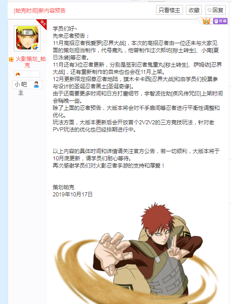The image size is (232, 304).
Task: Click the greeting line 学员们好~
Action: click(65, 28)
